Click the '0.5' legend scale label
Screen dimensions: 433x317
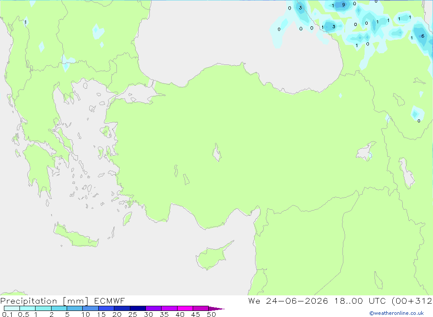pyautogui.click(x=23, y=314)
